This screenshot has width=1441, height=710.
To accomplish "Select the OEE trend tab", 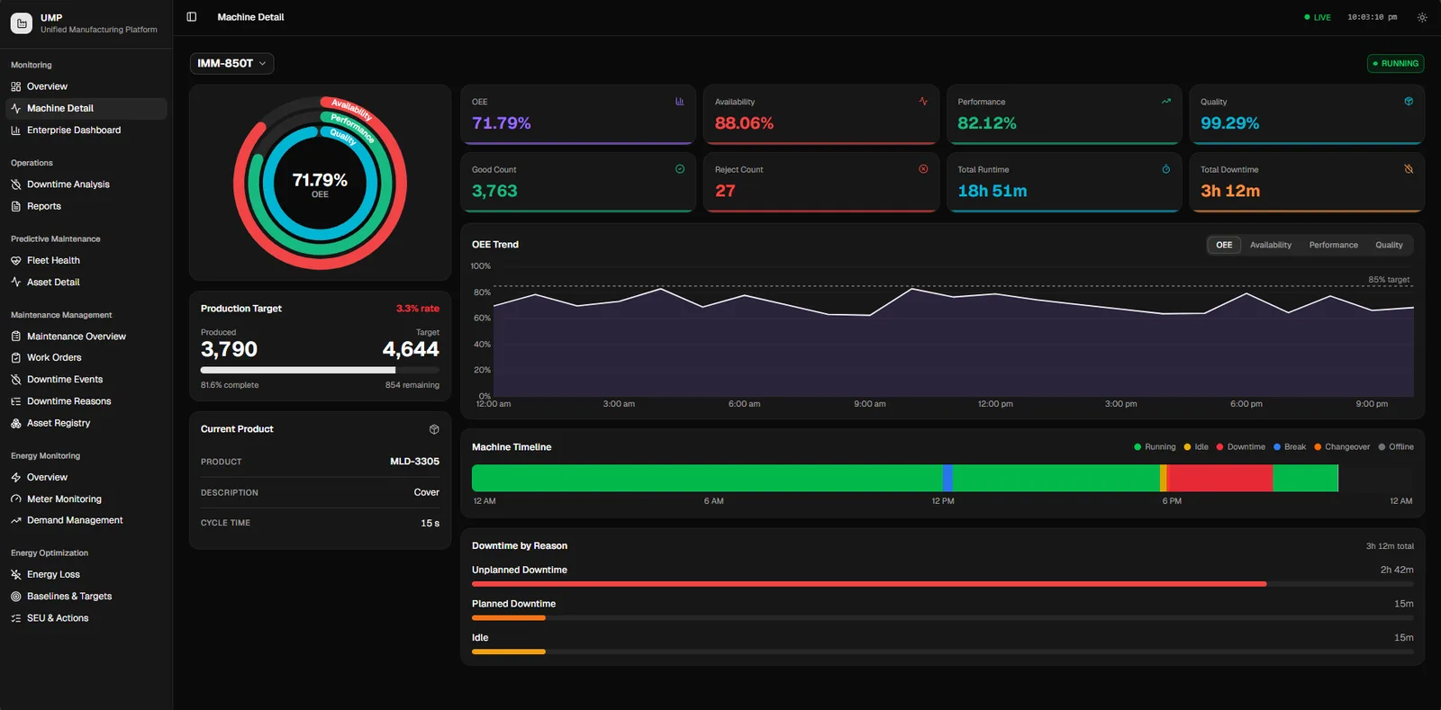I will coord(1224,245).
